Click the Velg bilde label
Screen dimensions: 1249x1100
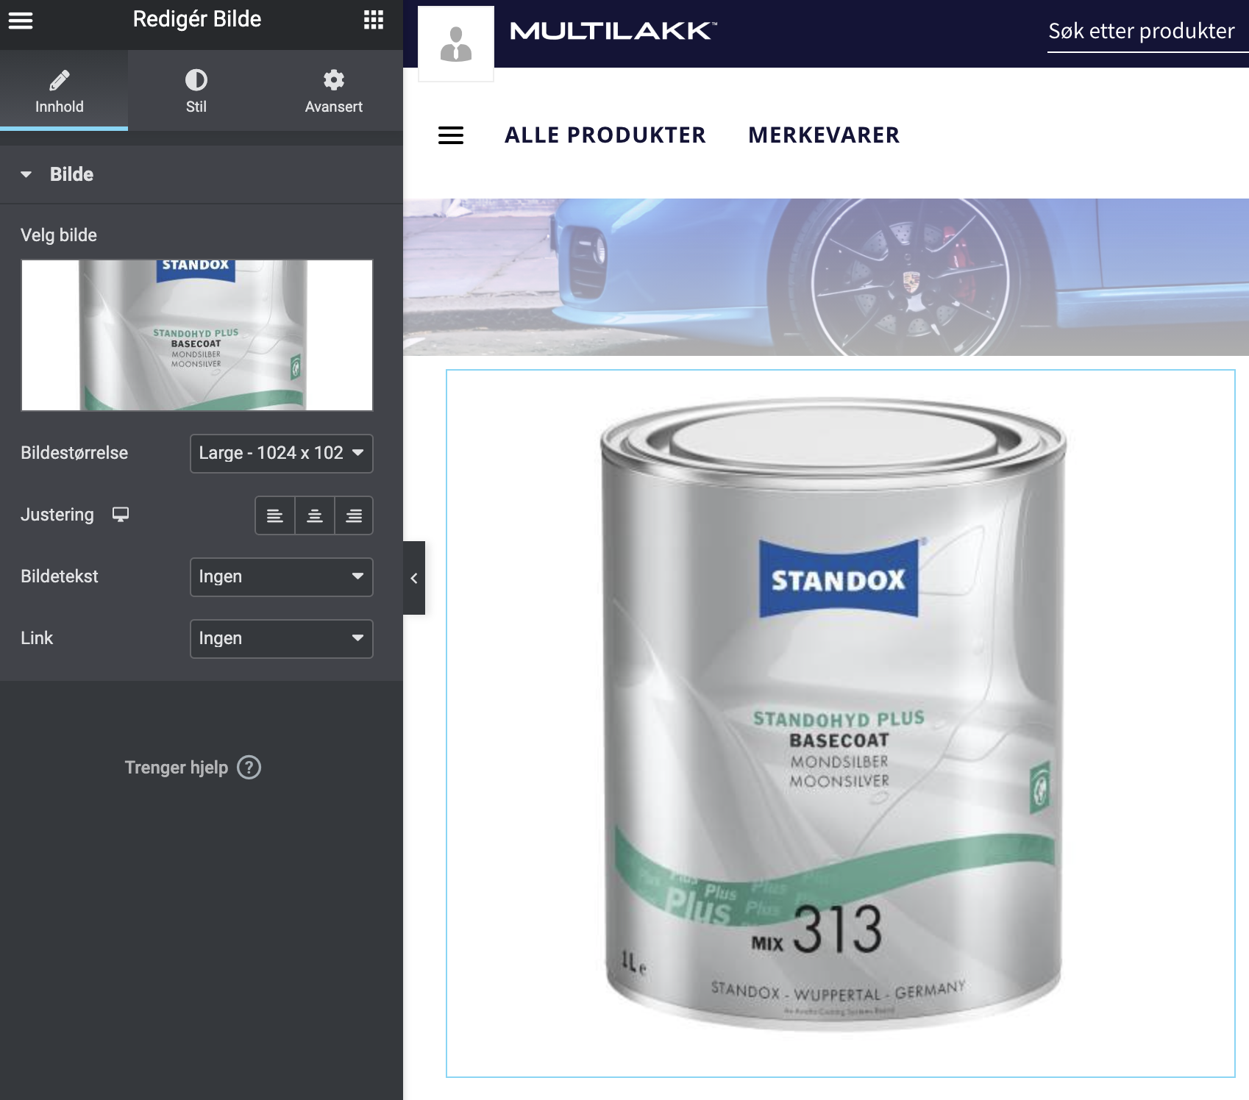[59, 235]
